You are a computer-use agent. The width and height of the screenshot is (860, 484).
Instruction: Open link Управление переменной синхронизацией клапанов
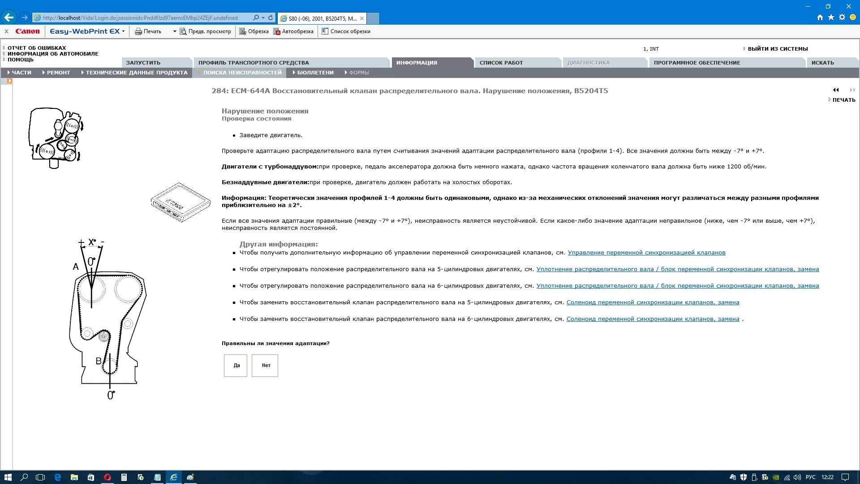[646, 253]
